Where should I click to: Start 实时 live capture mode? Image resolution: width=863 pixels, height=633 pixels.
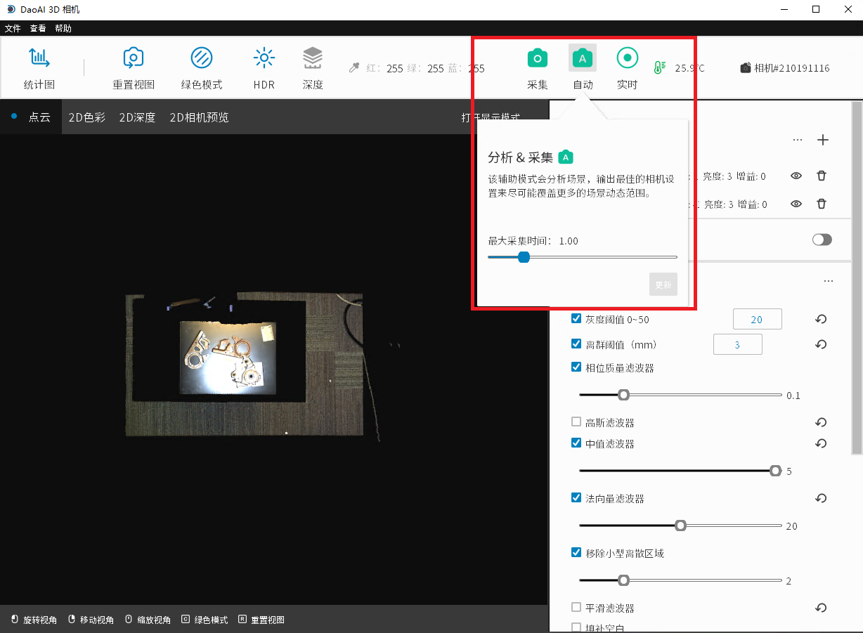tap(627, 58)
